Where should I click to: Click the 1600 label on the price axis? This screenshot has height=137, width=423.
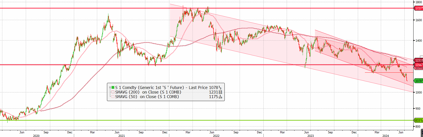point(419,20)
